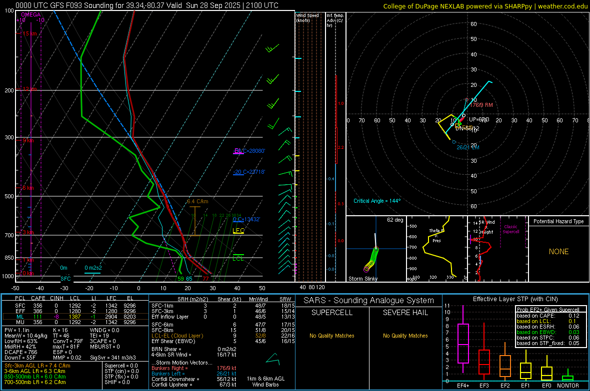Click No Quality Matches under SUPERCELL
The image size is (590, 391).
click(332, 336)
